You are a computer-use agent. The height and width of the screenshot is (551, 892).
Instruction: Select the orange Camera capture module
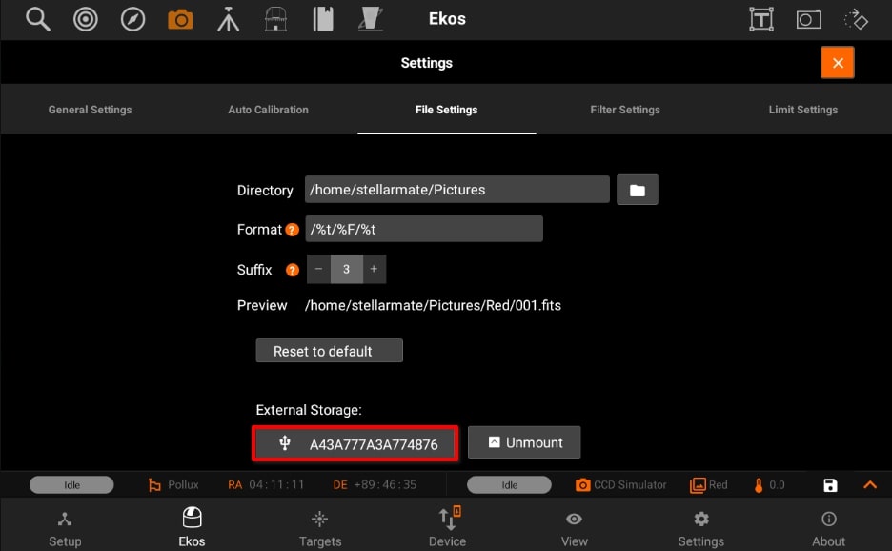pyautogui.click(x=180, y=20)
